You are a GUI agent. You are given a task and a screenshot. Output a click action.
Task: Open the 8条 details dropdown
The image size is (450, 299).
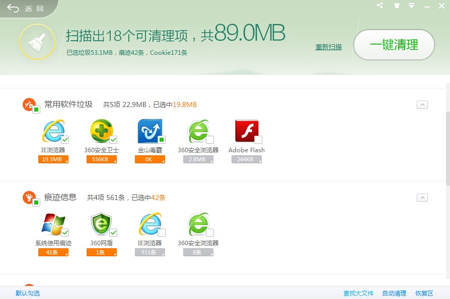coord(198,252)
